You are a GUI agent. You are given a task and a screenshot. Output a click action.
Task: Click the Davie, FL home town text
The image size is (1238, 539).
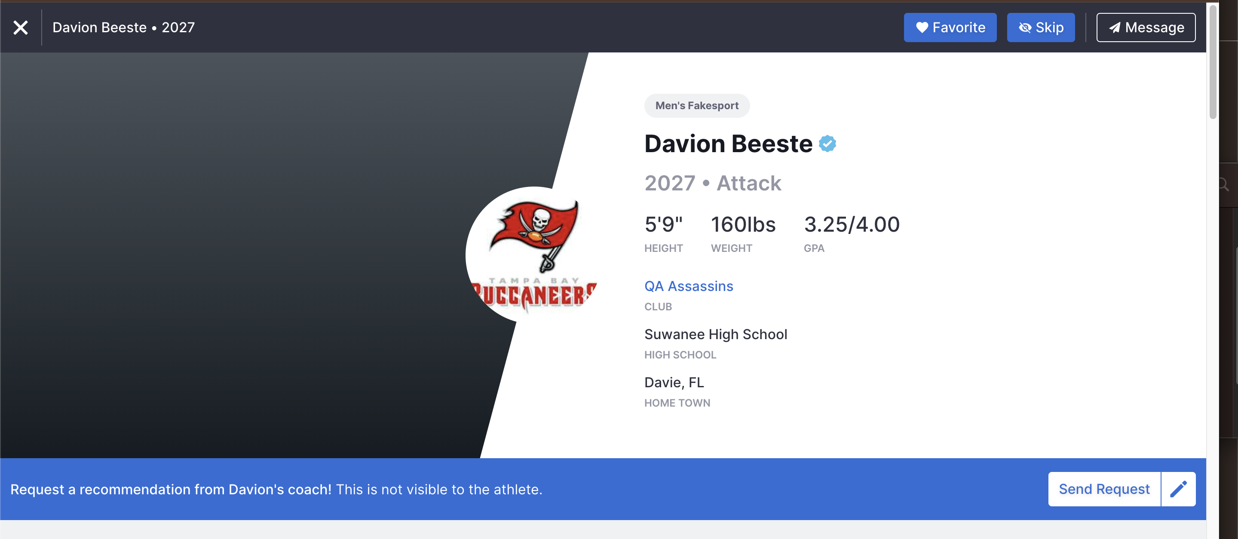(674, 383)
